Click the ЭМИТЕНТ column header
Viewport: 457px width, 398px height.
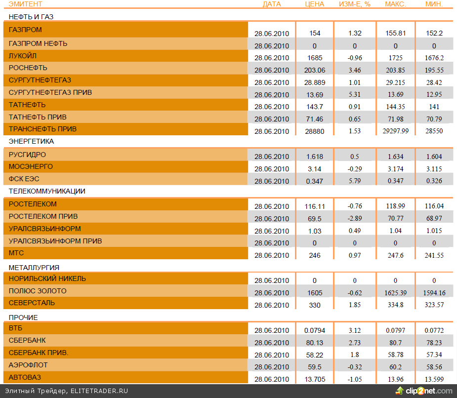(26, 4)
